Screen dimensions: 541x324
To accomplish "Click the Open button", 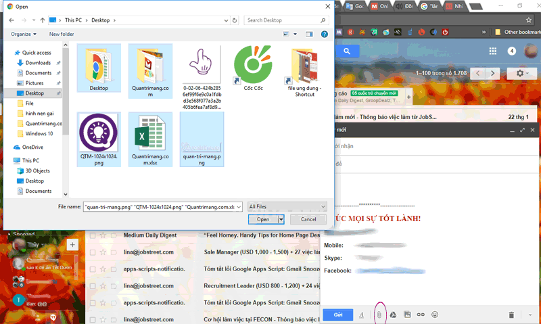I will pyautogui.click(x=263, y=219).
